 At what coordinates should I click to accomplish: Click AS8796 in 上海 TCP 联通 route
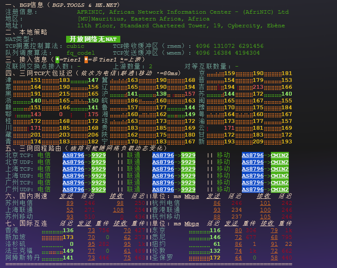pos(163,169)
